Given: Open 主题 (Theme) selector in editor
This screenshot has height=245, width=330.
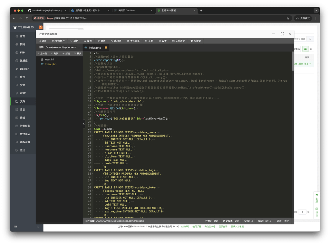Looking at the screenshot, I should 149,41.
